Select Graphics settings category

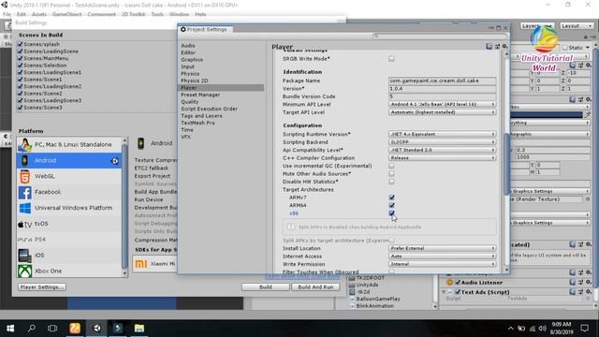click(192, 60)
